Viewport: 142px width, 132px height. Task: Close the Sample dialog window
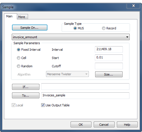click(133, 6)
